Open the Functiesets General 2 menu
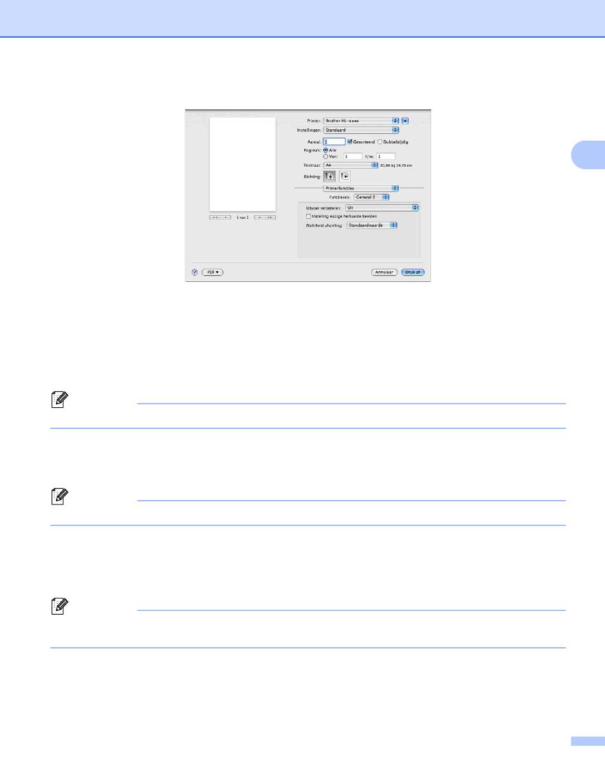 [x=371, y=197]
